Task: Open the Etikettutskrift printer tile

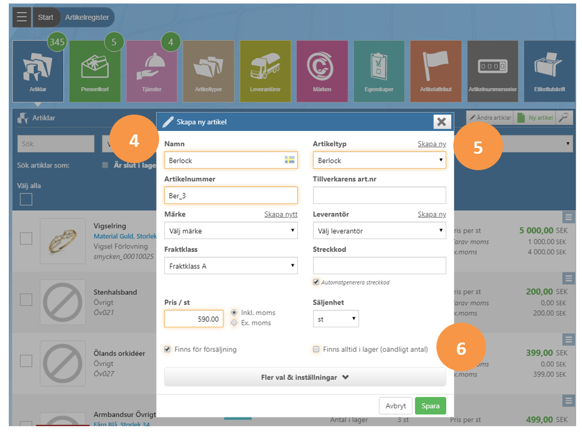Action: point(549,71)
